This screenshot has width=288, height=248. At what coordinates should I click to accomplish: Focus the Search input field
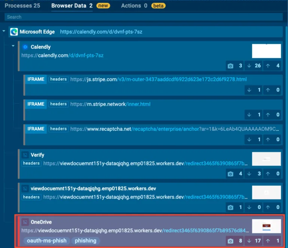click(x=144, y=17)
